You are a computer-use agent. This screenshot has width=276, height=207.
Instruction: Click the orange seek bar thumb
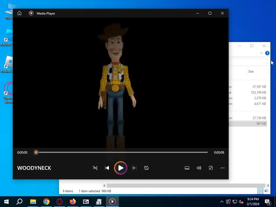(x=36, y=152)
